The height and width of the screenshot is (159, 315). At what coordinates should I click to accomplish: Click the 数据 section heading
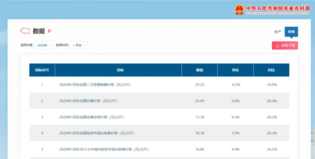click(39, 31)
